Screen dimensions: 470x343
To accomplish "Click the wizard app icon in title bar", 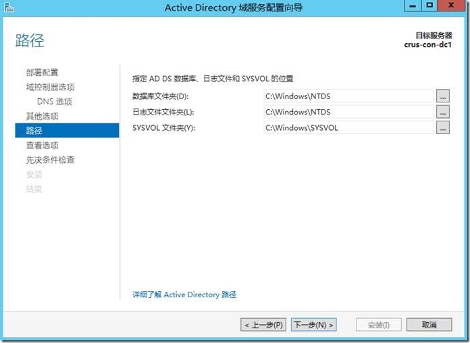I will click(9, 7).
